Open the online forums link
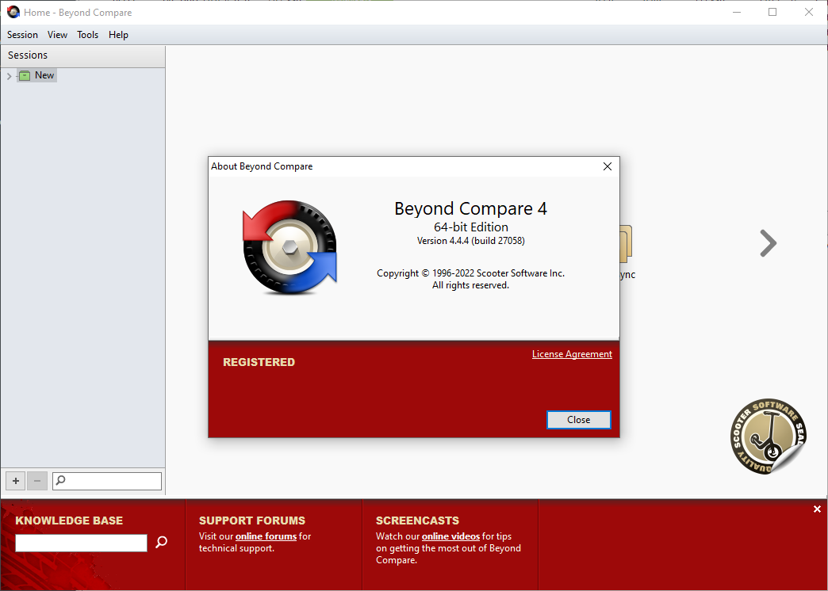 pyautogui.click(x=266, y=536)
